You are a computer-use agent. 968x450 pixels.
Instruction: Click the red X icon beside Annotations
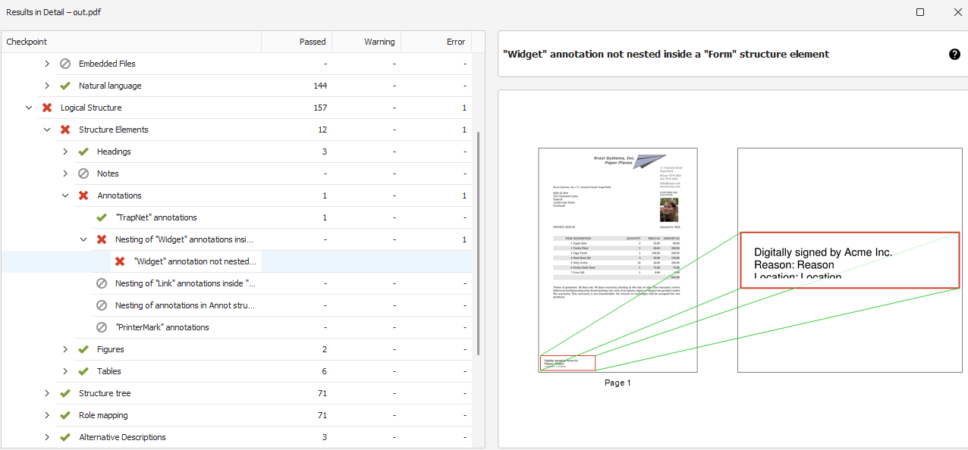coord(83,195)
